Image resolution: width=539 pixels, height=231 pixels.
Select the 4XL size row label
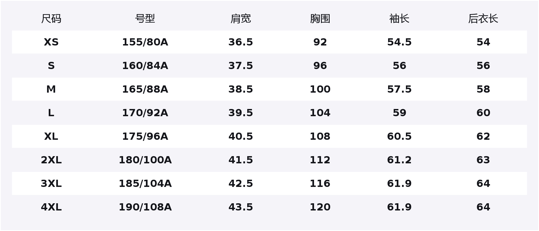[x=51, y=207]
